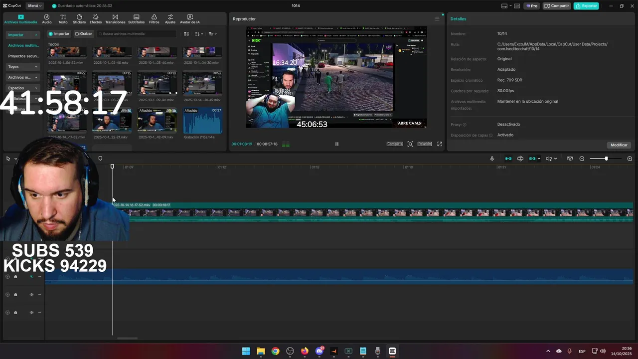Image resolution: width=638 pixels, height=359 pixels.
Task: Open the selection tool dropdown
Action: pyautogui.click(x=15, y=159)
